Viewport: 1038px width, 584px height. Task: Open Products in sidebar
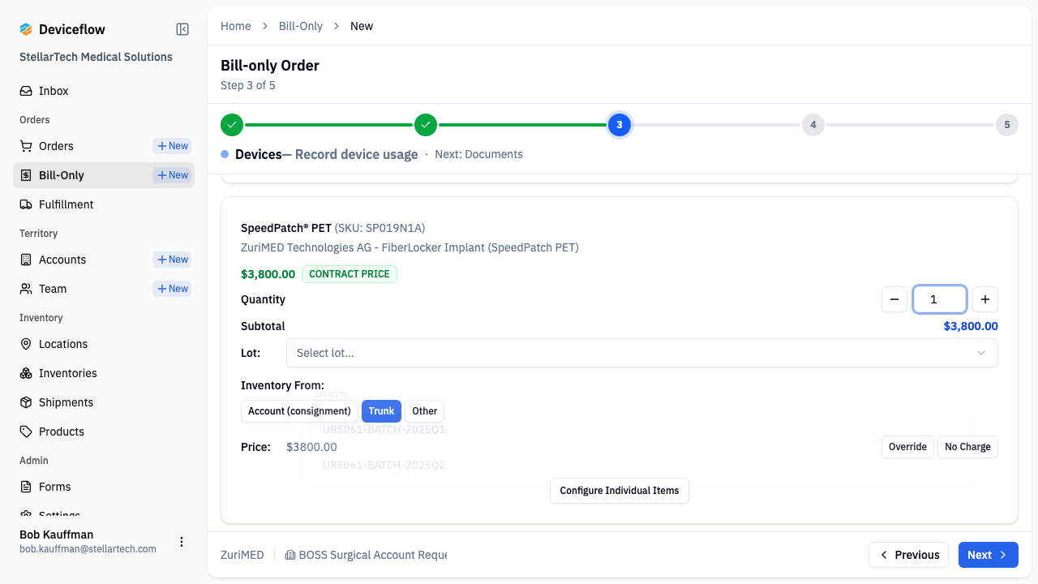tap(104, 432)
